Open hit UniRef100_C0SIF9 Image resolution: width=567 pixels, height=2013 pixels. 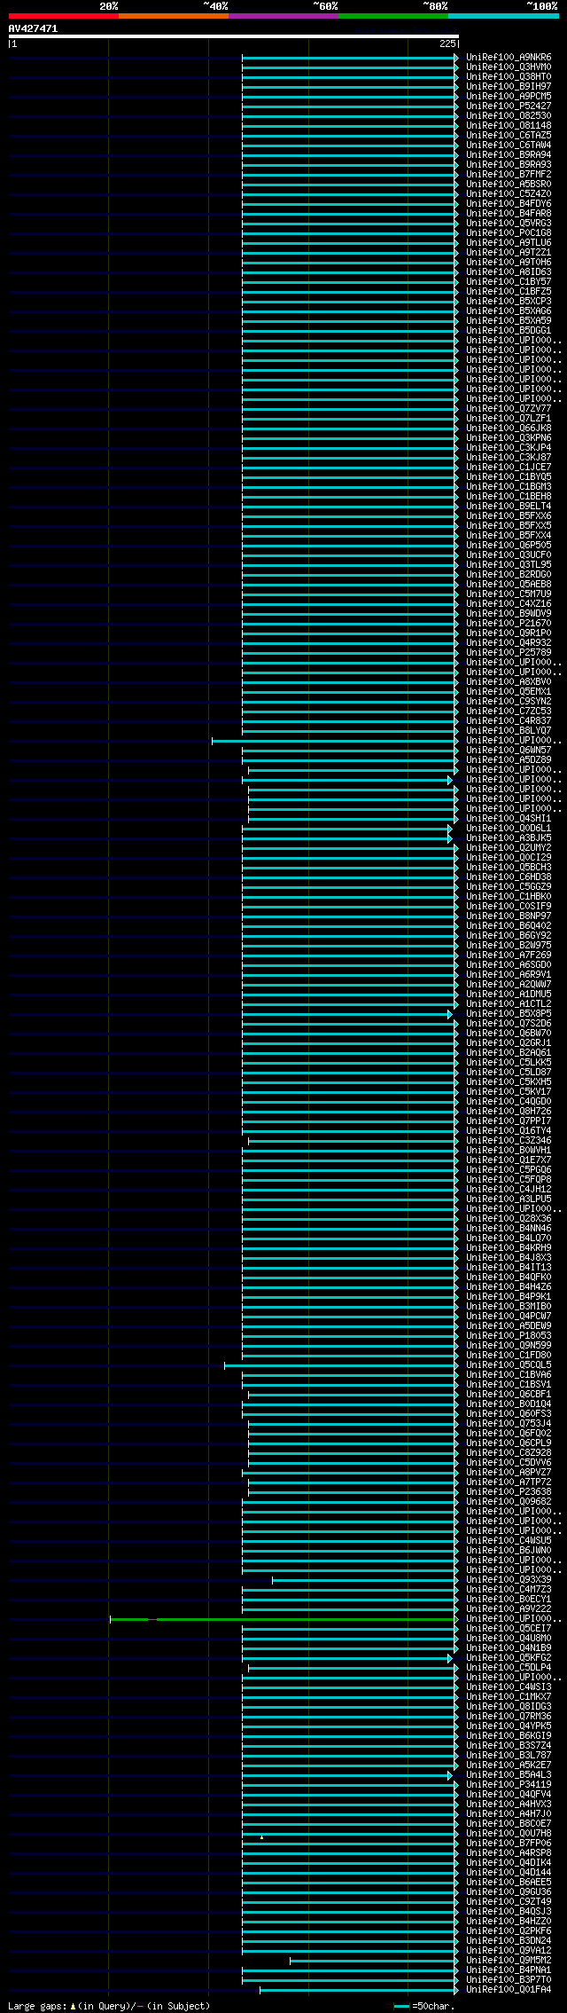(509, 907)
